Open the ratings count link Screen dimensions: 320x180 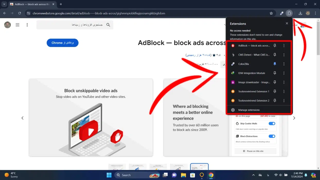point(198,55)
